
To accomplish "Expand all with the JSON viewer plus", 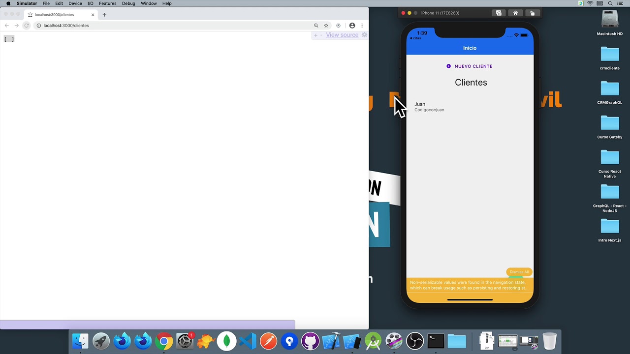I will (315, 35).
